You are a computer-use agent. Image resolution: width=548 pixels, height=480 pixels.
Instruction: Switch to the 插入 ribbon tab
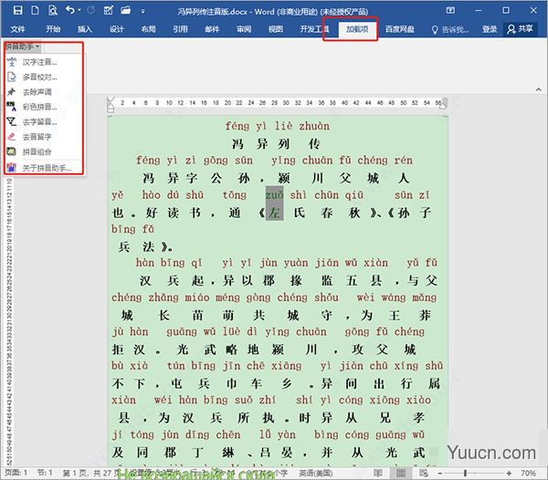pyautogui.click(x=85, y=29)
